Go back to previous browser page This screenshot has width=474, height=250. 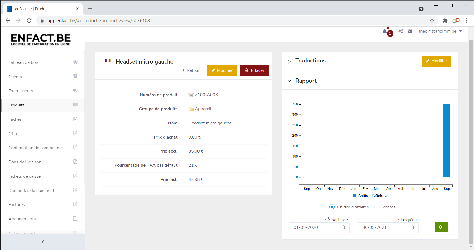click(x=8, y=21)
